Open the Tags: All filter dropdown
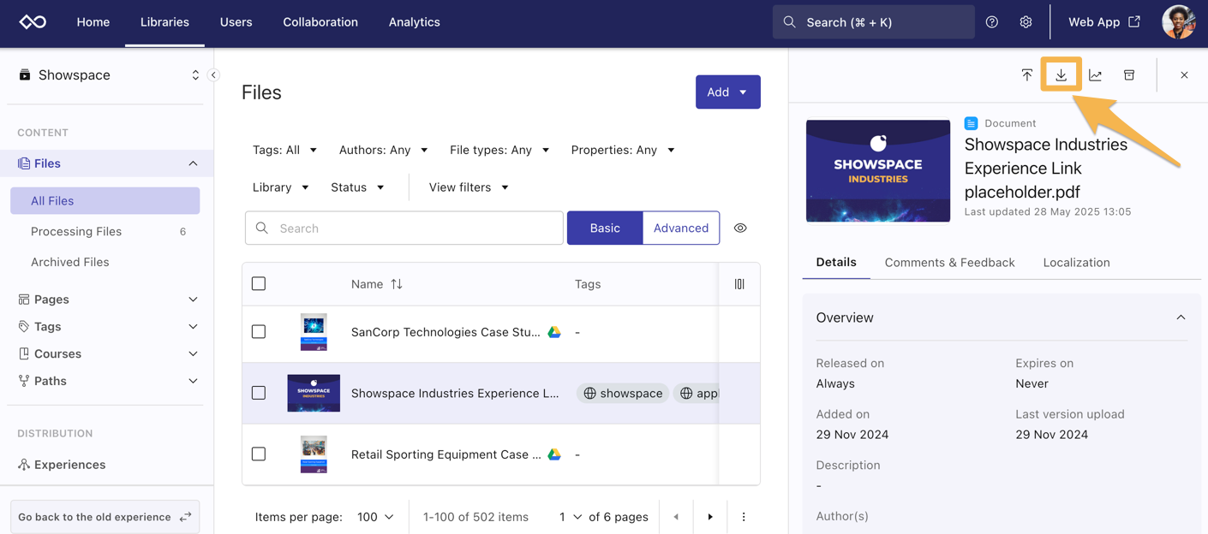Image resolution: width=1208 pixels, height=534 pixels. point(284,150)
